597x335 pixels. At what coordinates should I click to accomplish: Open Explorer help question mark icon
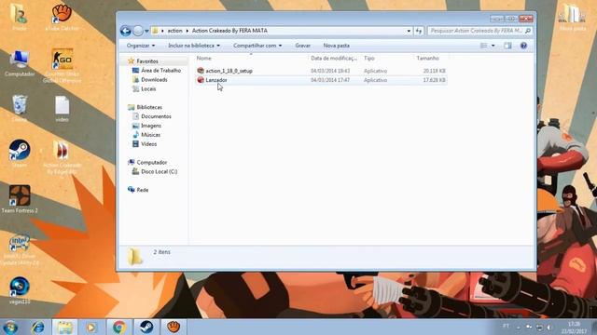tap(523, 46)
